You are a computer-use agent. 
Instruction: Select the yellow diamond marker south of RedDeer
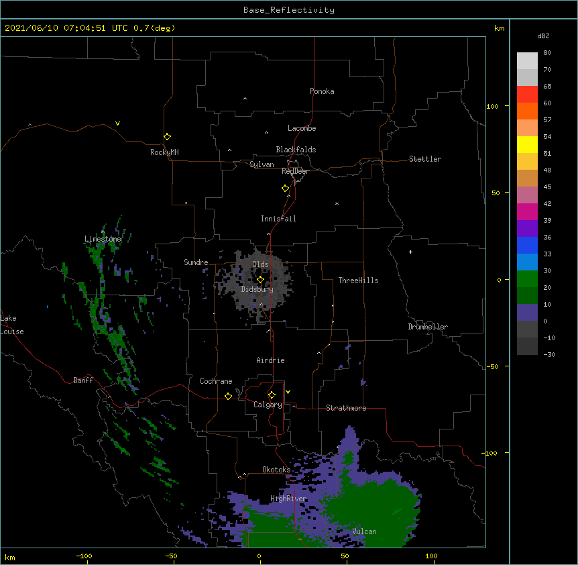click(x=285, y=189)
